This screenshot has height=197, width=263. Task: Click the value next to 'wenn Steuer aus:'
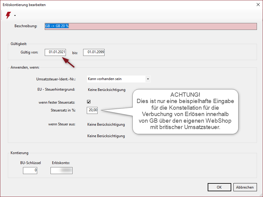click(106, 124)
